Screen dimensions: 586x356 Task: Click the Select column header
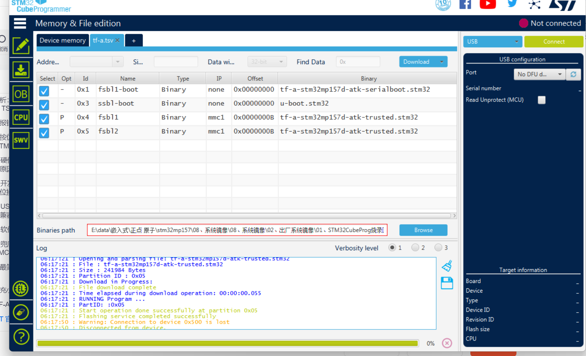pyautogui.click(x=47, y=78)
